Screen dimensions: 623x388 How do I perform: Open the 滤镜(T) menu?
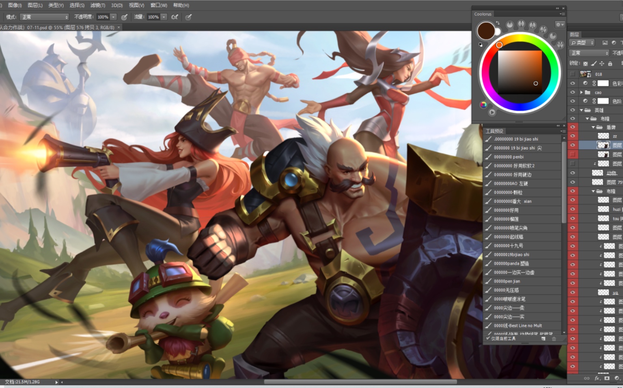point(98,5)
